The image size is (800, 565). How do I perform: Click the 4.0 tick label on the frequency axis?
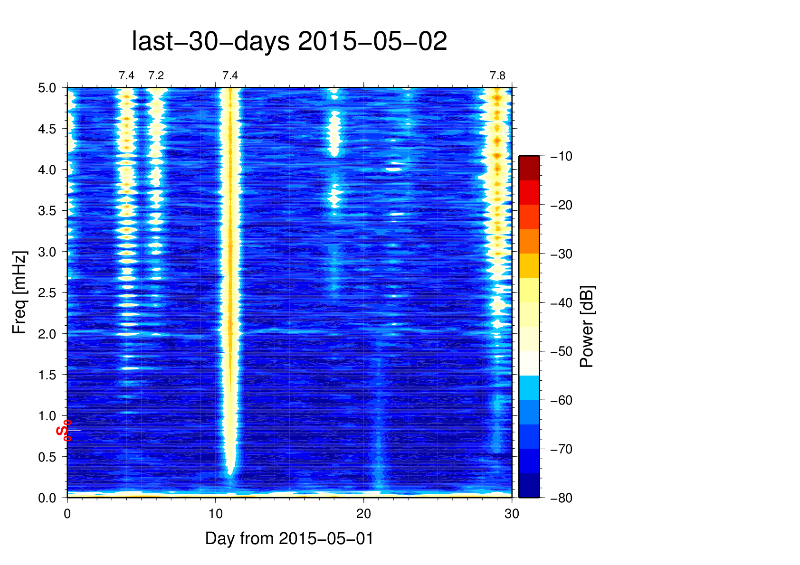47,170
